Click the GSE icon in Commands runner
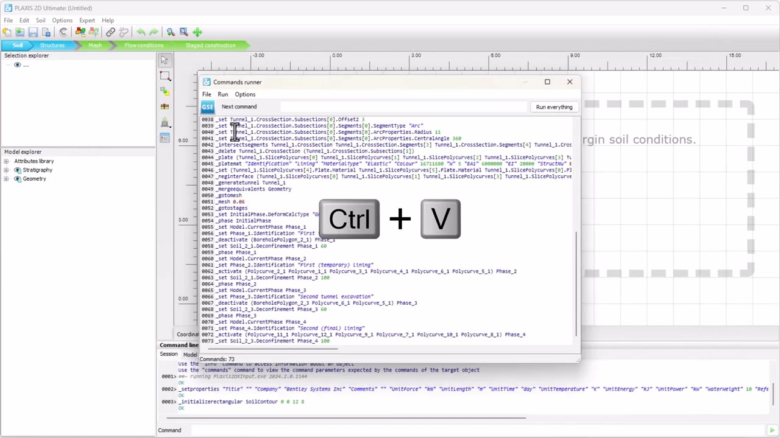Image resolution: width=780 pixels, height=438 pixels. pos(208,107)
